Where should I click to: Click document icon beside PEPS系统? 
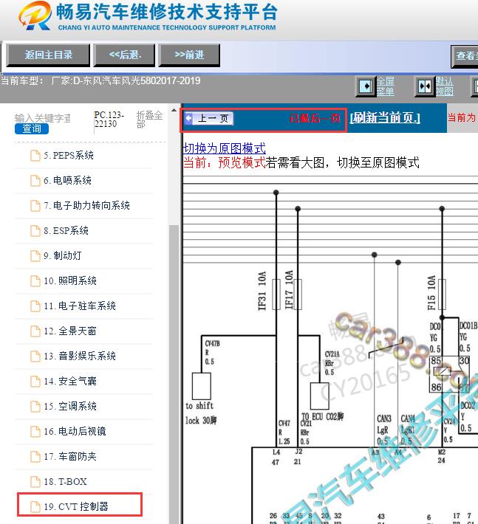pos(35,156)
